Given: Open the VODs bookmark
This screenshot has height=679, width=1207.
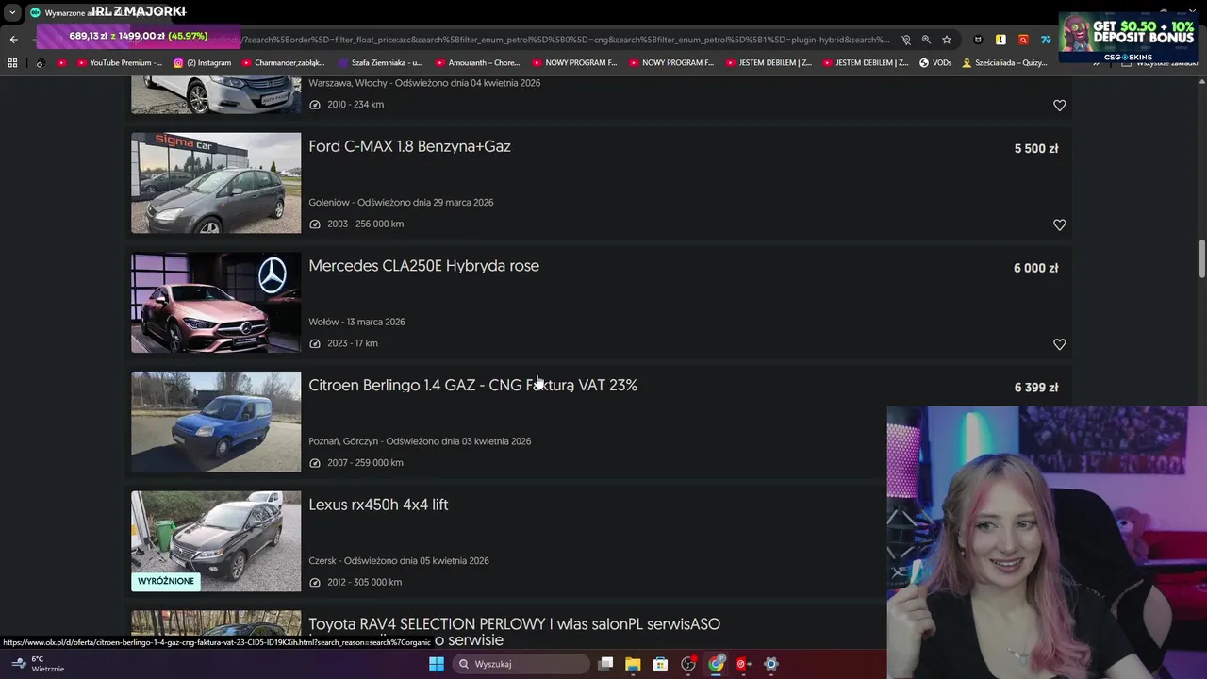Looking at the screenshot, I should tap(935, 62).
